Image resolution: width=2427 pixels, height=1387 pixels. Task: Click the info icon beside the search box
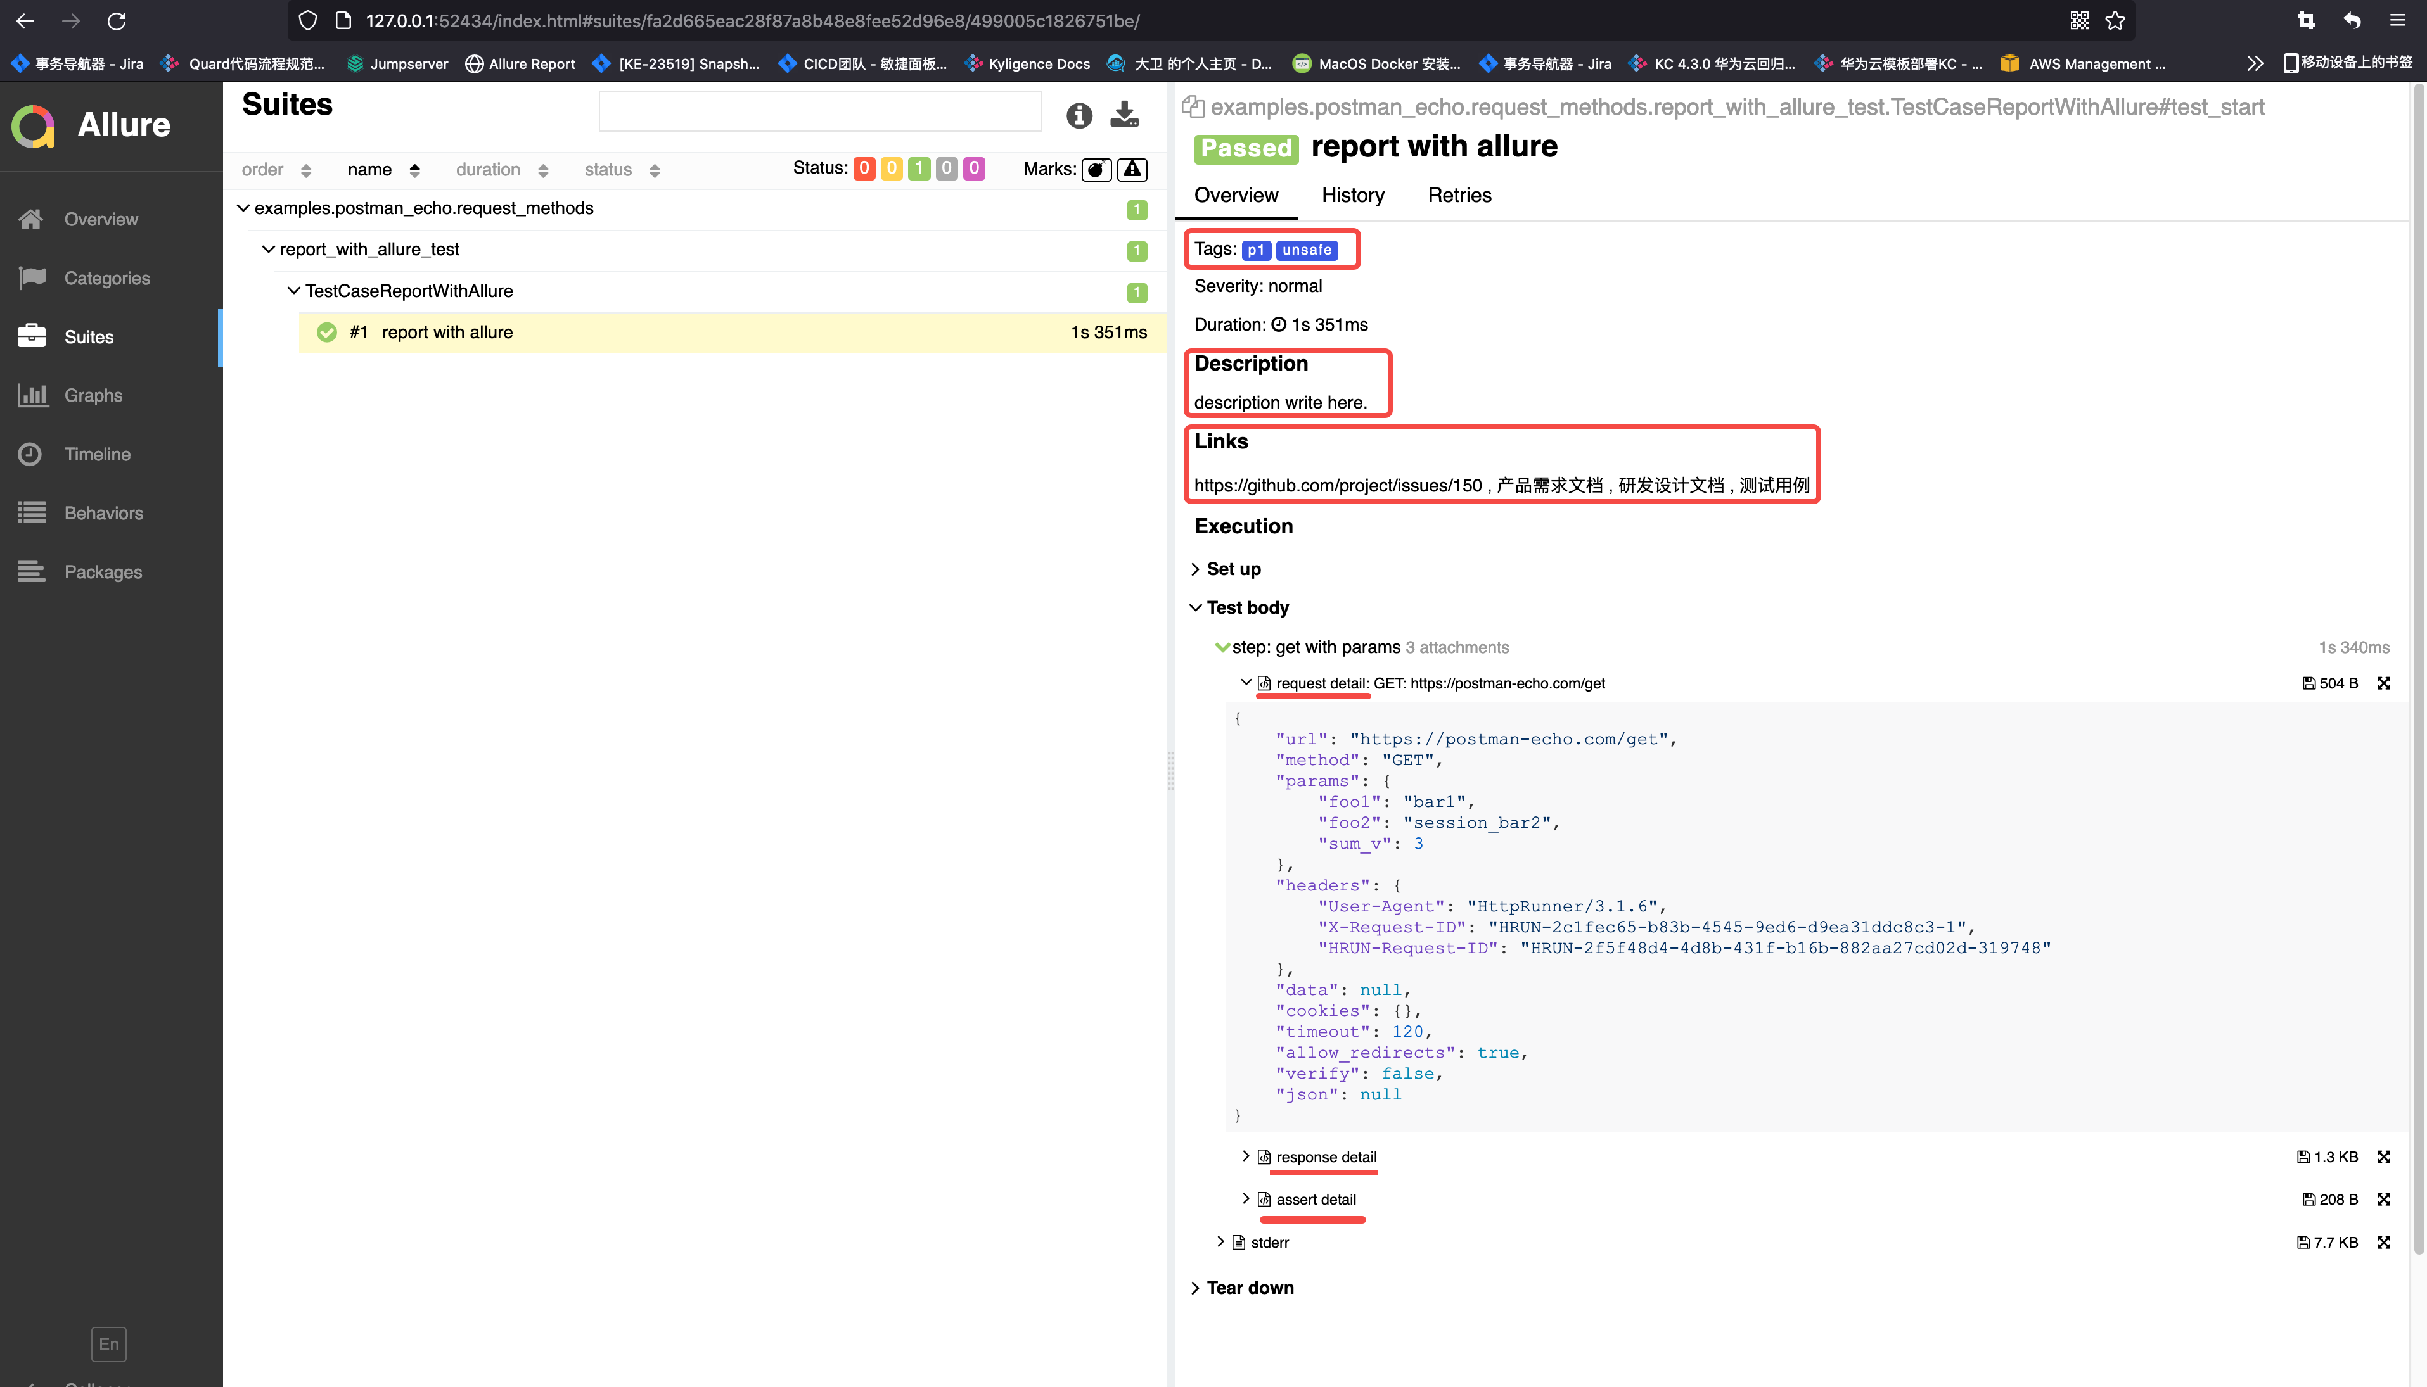[x=1079, y=115]
